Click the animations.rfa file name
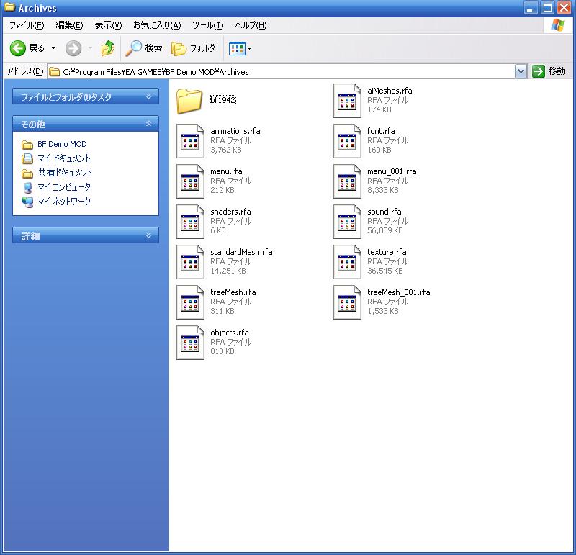The image size is (576, 555). (x=235, y=131)
